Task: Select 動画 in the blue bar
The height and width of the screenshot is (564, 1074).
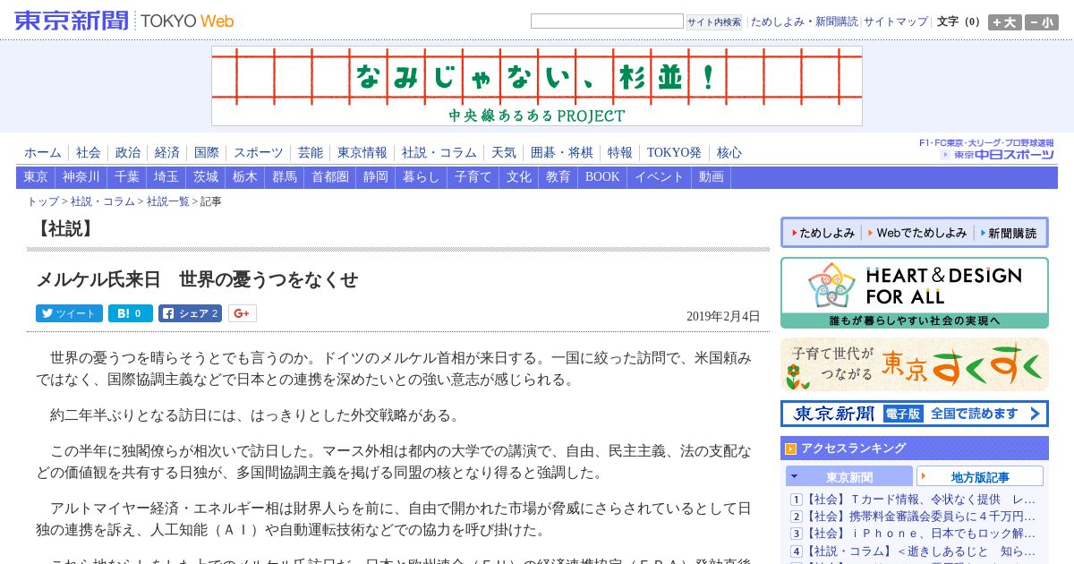Action: click(x=712, y=177)
